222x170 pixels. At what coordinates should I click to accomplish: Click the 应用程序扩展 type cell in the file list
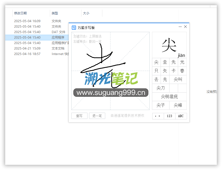(x=60, y=43)
